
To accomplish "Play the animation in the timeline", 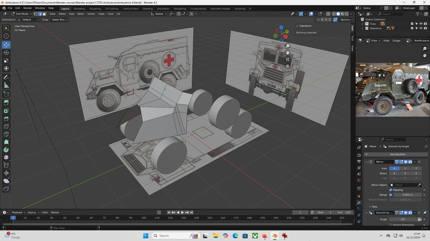I will coord(182,213).
